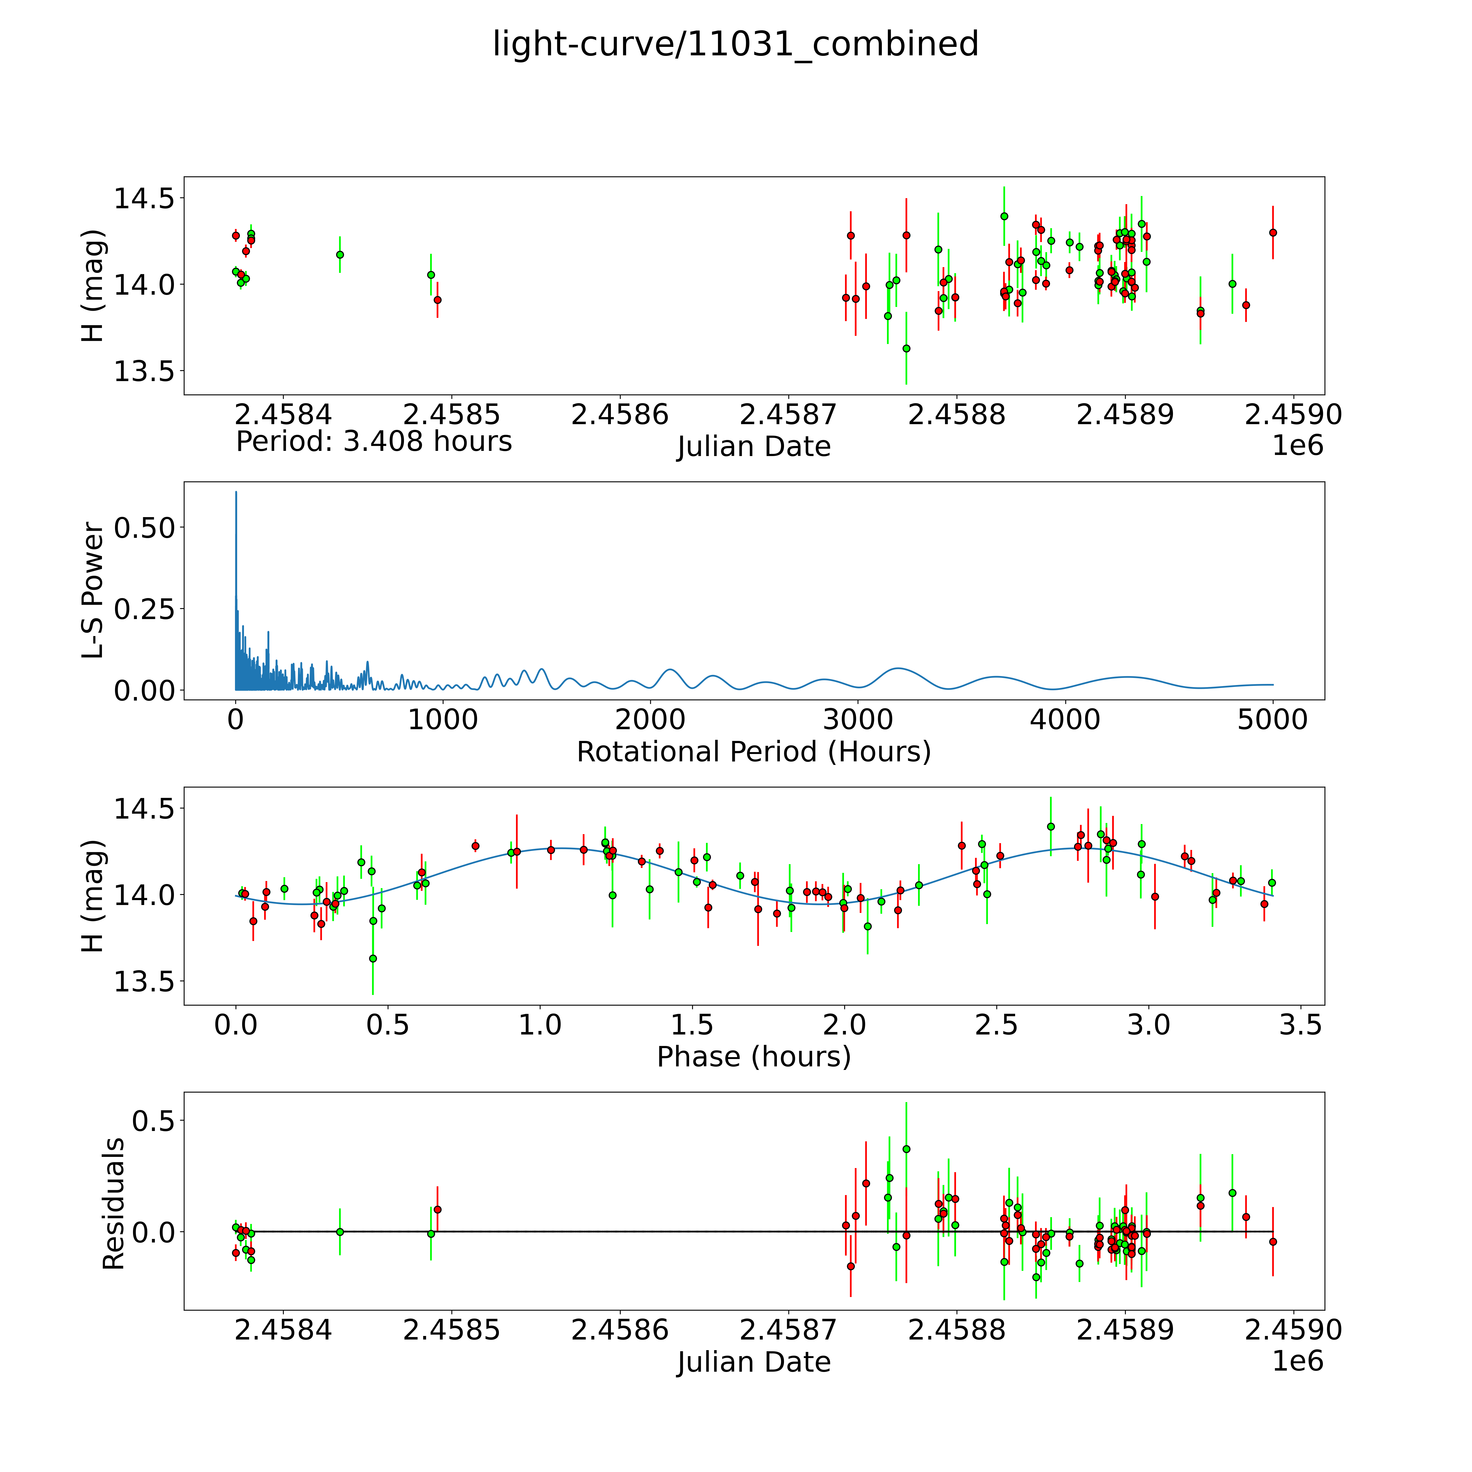The height and width of the screenshot is (1472, 1472).
Task: Click the '5000' tick label on periodogram axis
Action: pos(1272,720)
